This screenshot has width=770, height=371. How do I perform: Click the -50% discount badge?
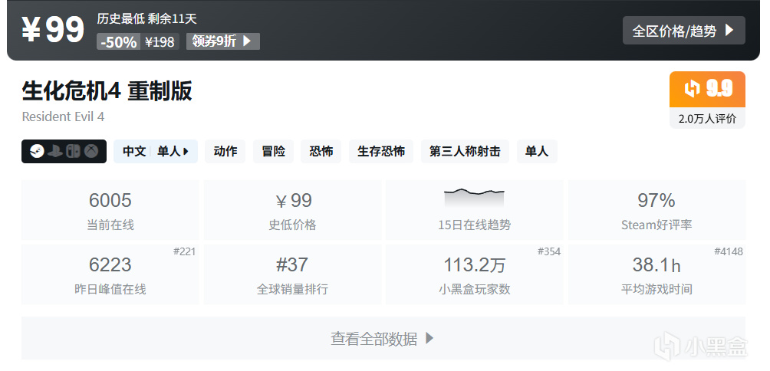[119, 41]
